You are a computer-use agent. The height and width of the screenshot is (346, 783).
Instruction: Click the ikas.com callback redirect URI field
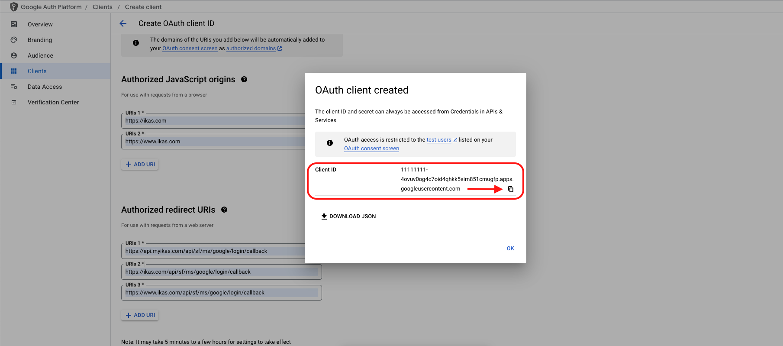click(x=222, y=272)
